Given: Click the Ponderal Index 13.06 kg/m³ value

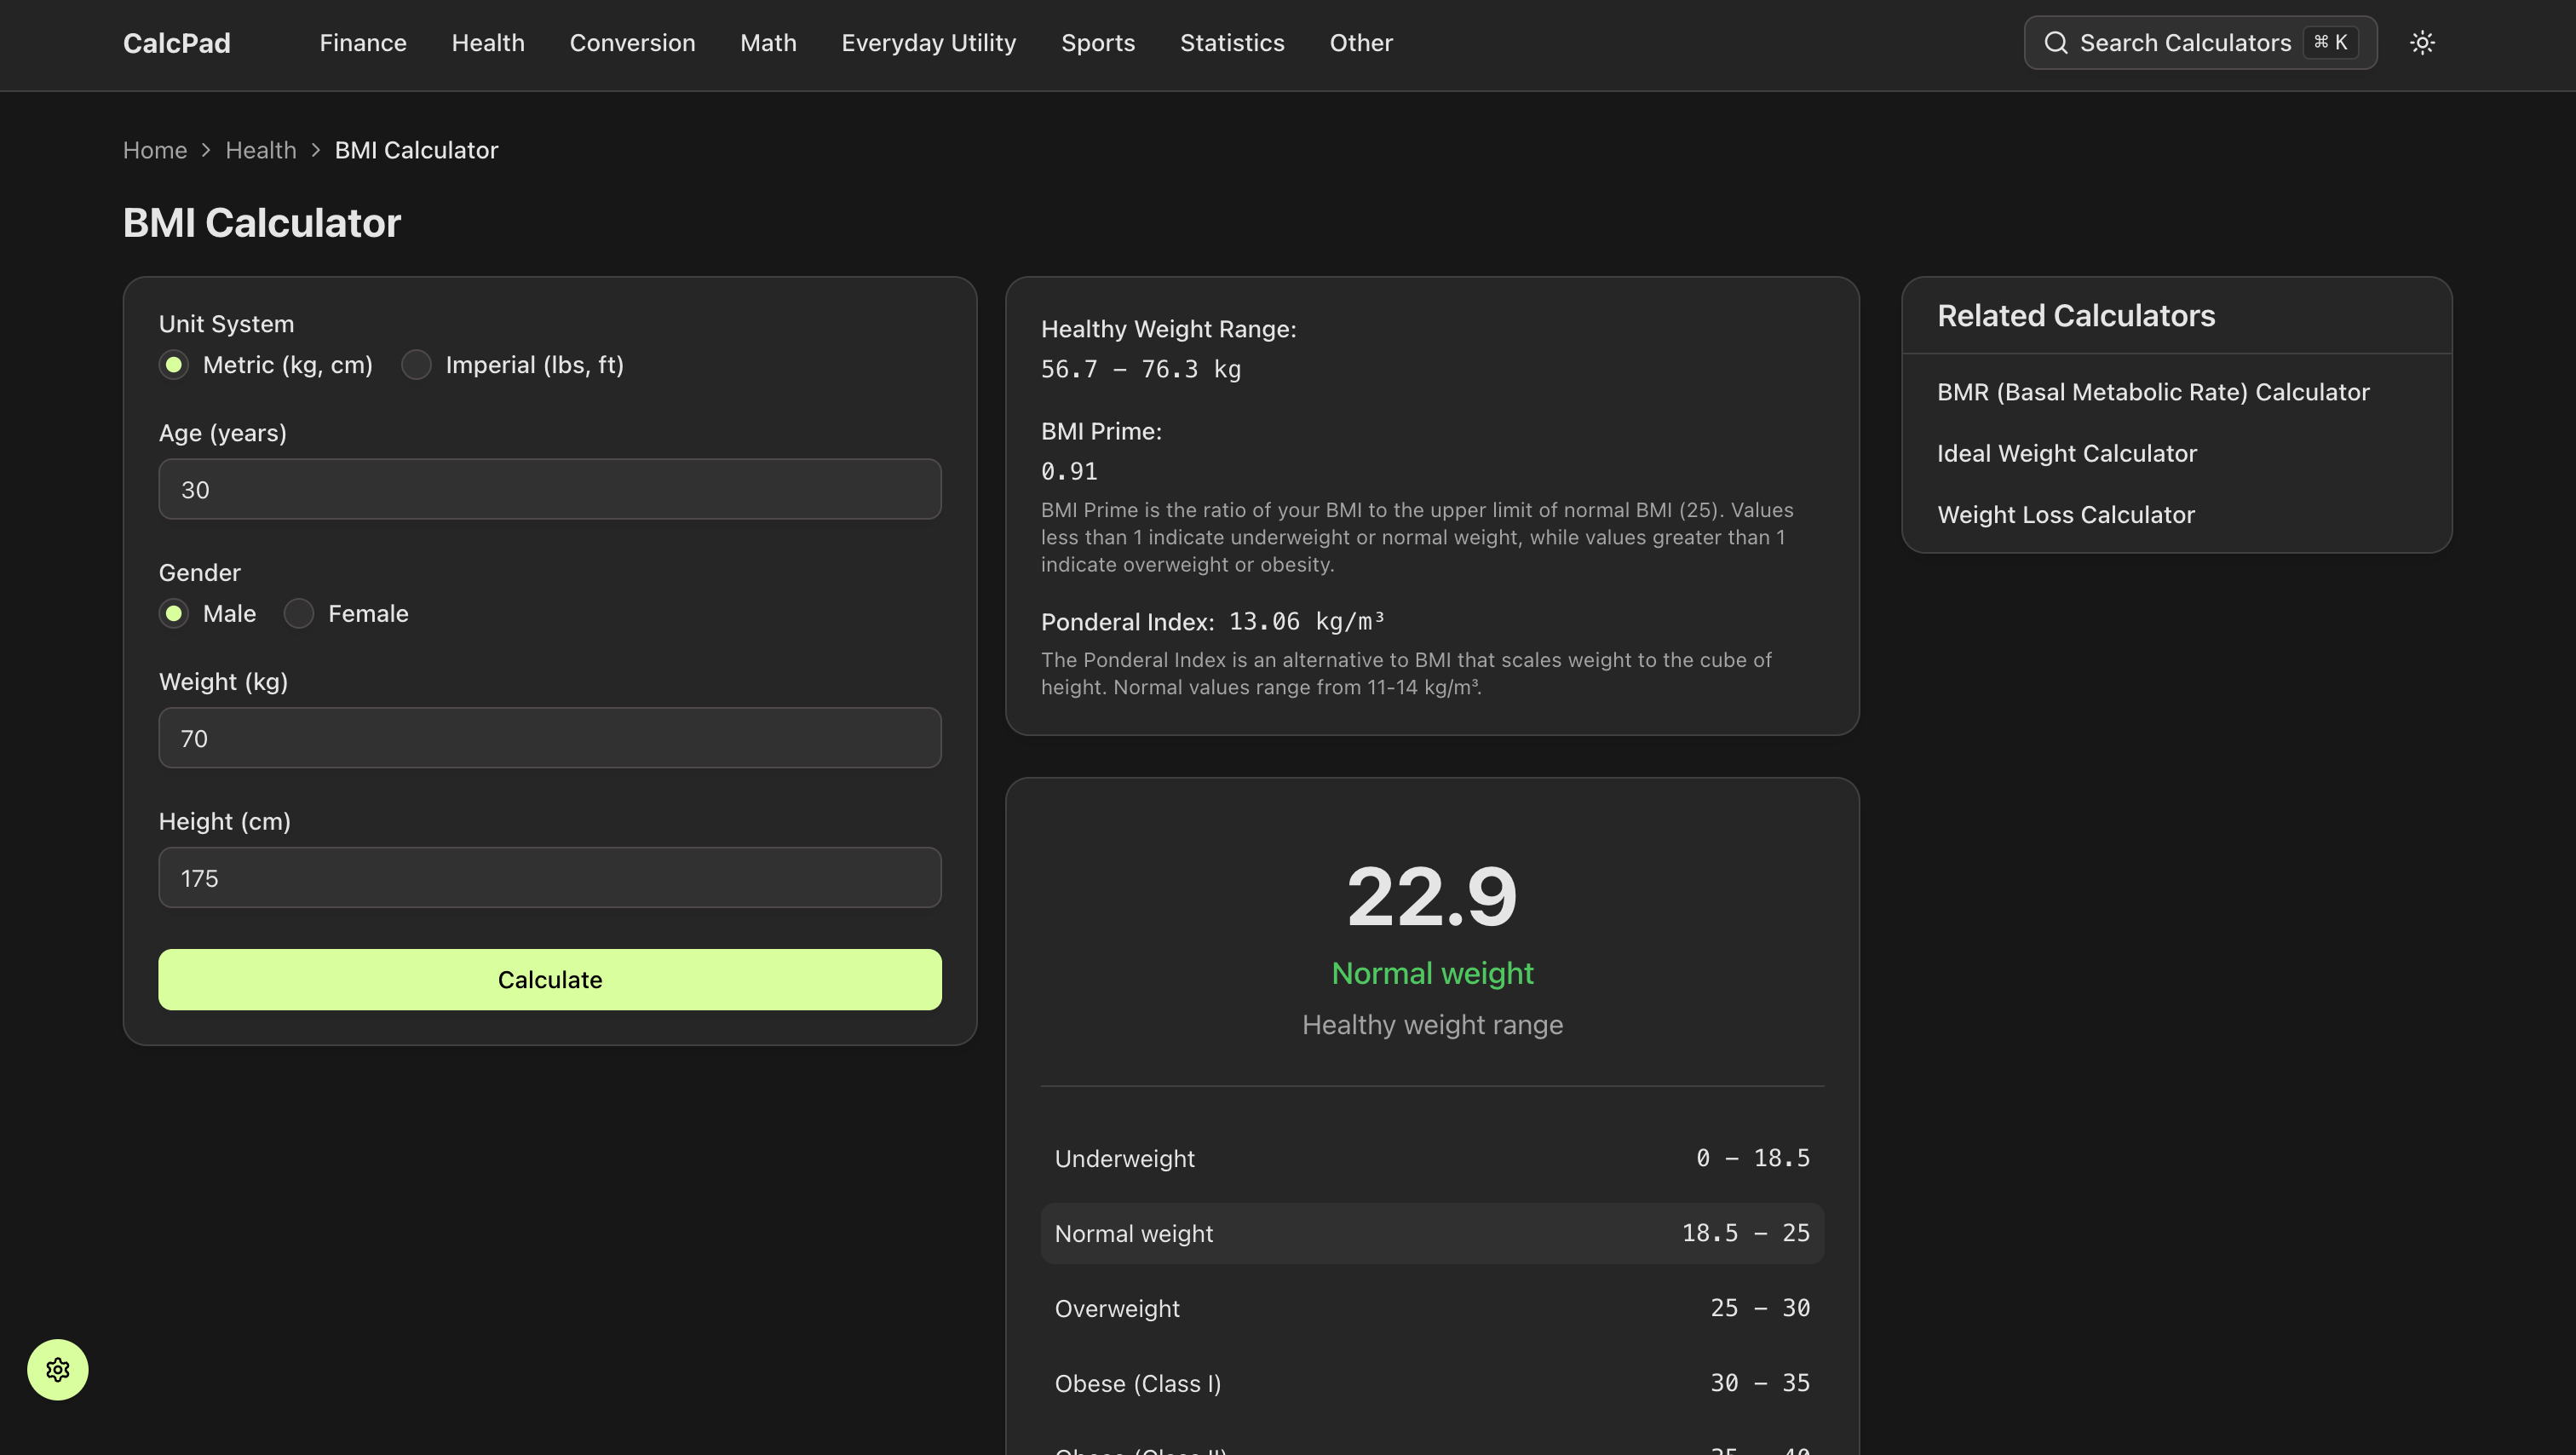Looking at the screenshot, I should click(1306, 621).
